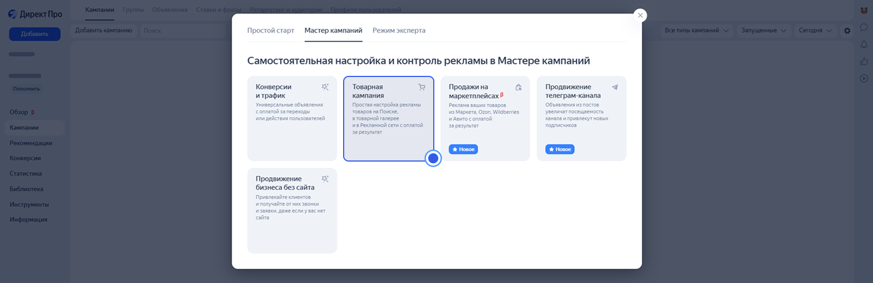Choose the Конверсии и трафик campaign card
The width and height of the screenshot is (873, 283).
click(292, 119)
